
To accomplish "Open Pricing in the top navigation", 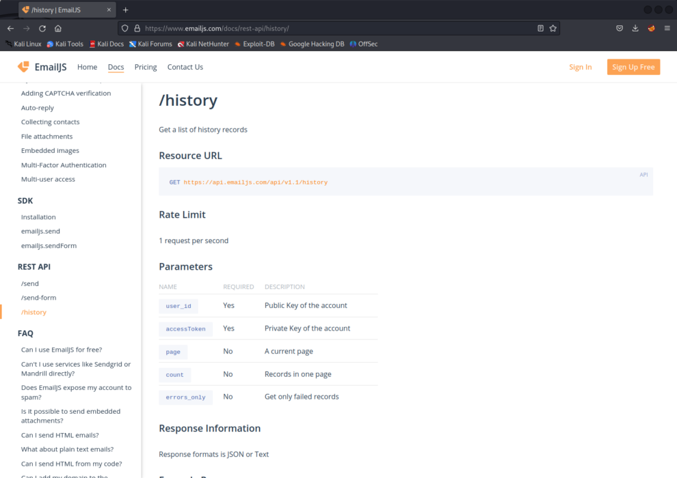I will [146, 67].
